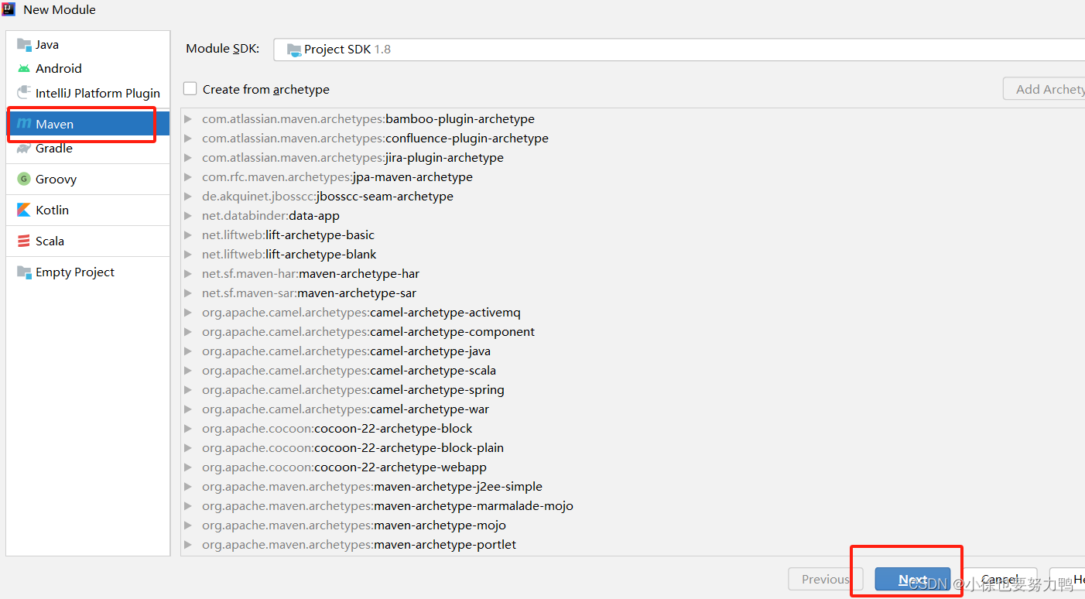This screenshot has height=599, width=1085.
Task: Select camel-archetype-java text
Action: pyautogui.click(x=430, y=351)
